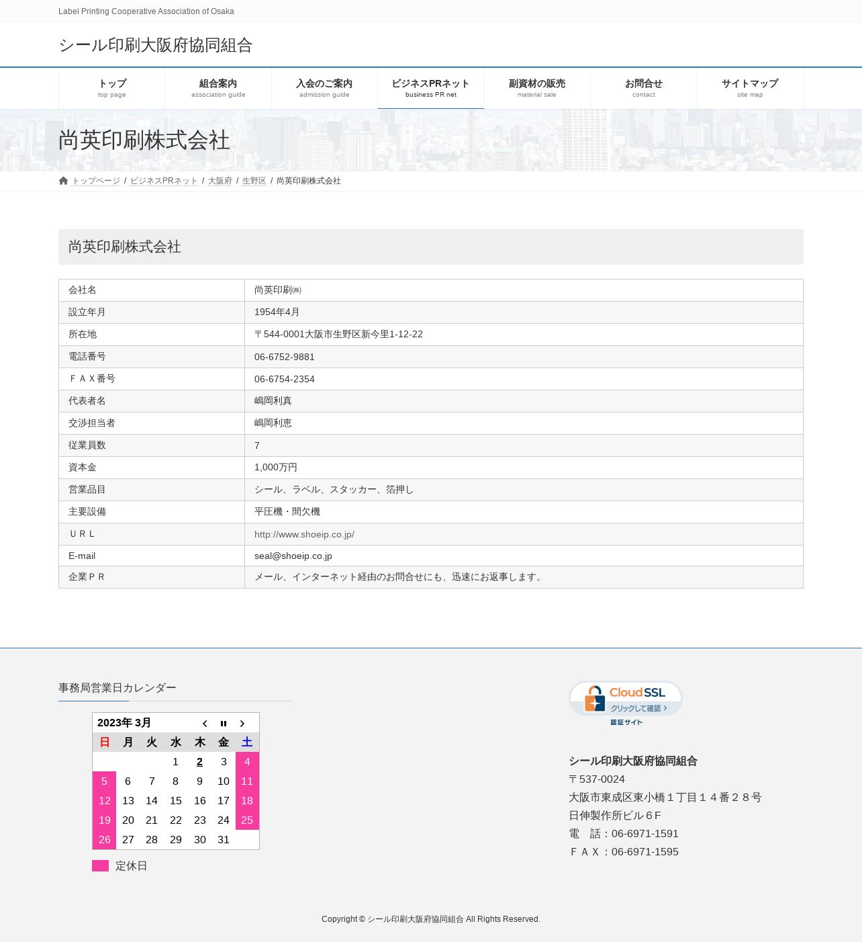The height and width of the screenshot is (942, 862).
Task: Click fax number 06-6754-2354
Action: pyautogui.click(x=285, y=379)
